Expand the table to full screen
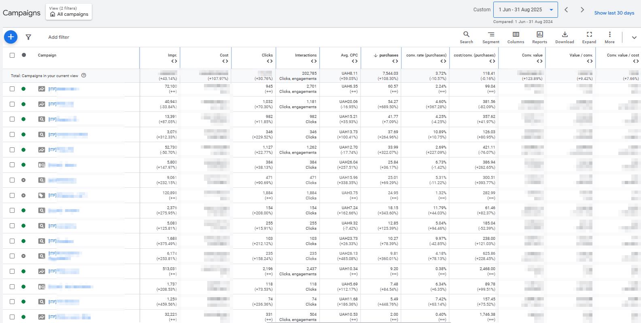The image size is (641, 323). click(589, 37)
